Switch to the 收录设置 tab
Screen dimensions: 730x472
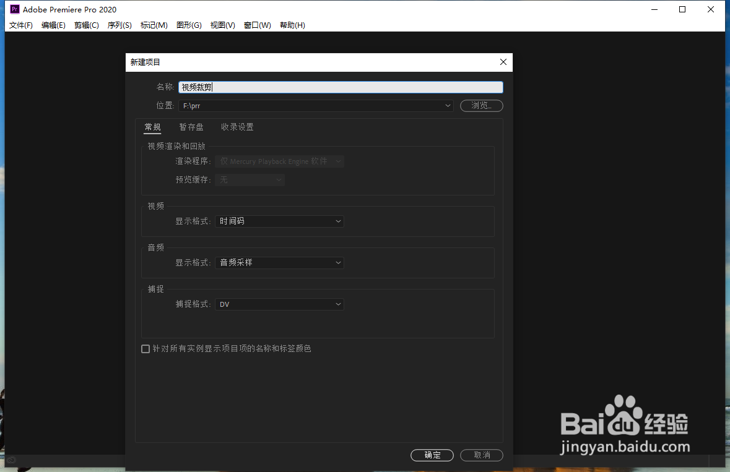(x=237, y=127)
